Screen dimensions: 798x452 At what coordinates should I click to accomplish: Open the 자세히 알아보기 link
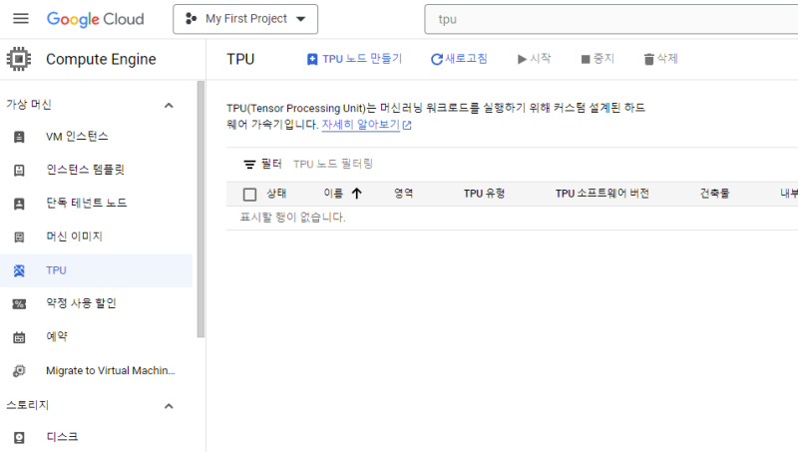click(x=361, y=124)
